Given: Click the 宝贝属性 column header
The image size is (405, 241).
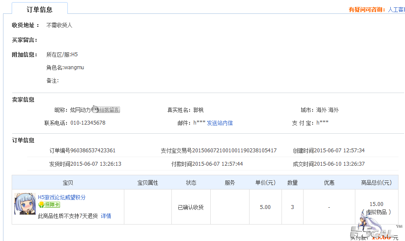Looking at the screenshot, I should (x=148, y=183).
